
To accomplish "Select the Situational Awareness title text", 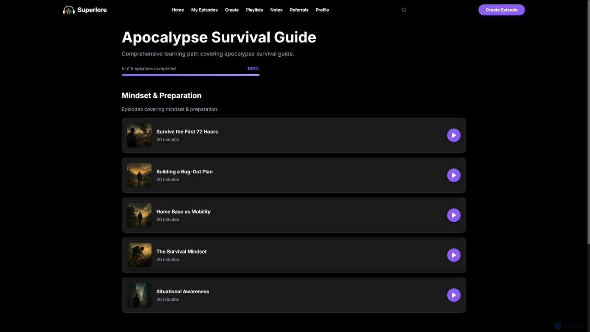I will pyautogui.click(x=183, y=291).
